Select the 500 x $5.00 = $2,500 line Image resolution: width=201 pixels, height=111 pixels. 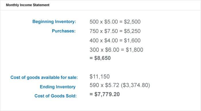coord(115,22)
